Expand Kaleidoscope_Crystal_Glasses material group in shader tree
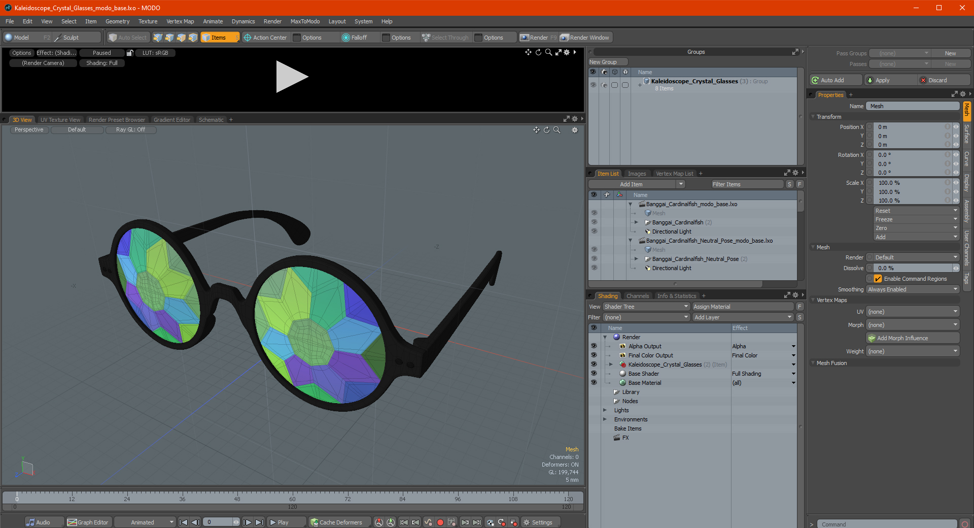Image resolution: width=974 pixels, height=528 pixels. point(611,365)
